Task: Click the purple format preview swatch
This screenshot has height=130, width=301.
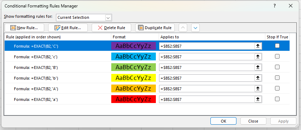Action: click(133, 46)
